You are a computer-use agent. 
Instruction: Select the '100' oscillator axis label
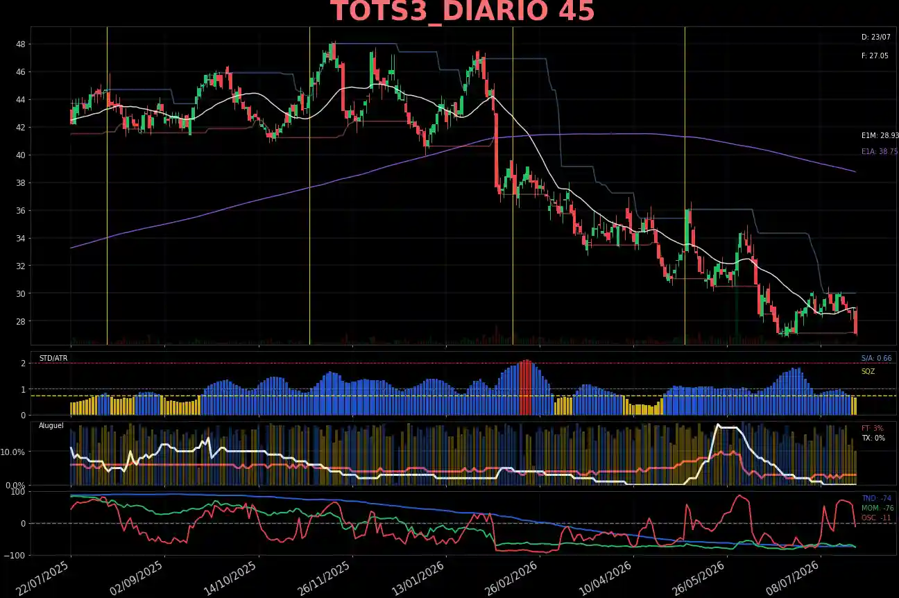(19, 492)
